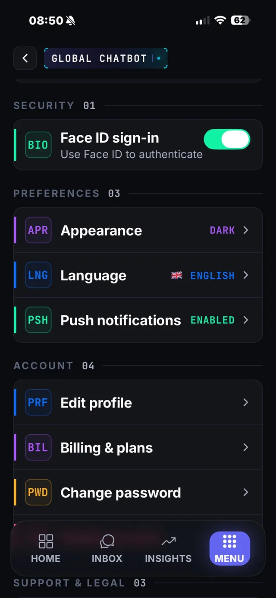Open Language options via ENGLISH chevron
The width and height of the screenshot is (276, 598).
[246, 275]
